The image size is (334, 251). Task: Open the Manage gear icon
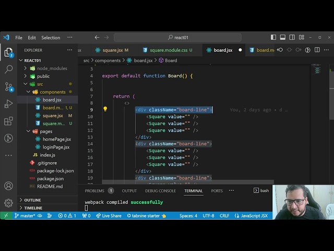[8, 203]
